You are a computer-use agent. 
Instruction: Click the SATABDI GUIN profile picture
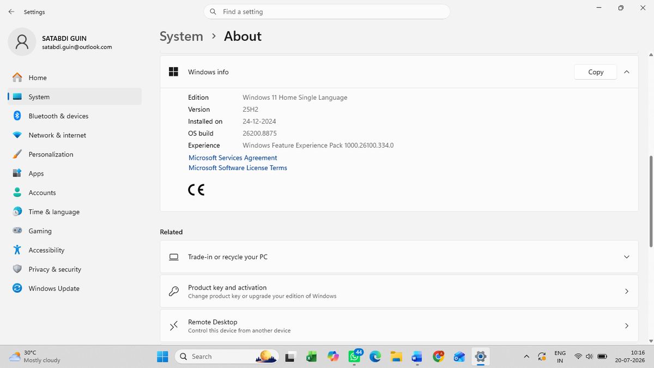point(22,42)
